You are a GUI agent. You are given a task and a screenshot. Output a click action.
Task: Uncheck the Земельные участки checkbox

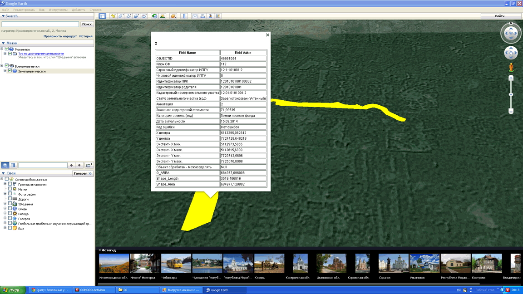pyautogui.click(x=10, y=71)
